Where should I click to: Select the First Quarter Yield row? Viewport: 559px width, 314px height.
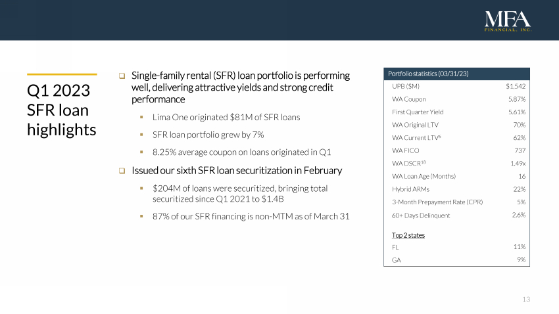456,112
